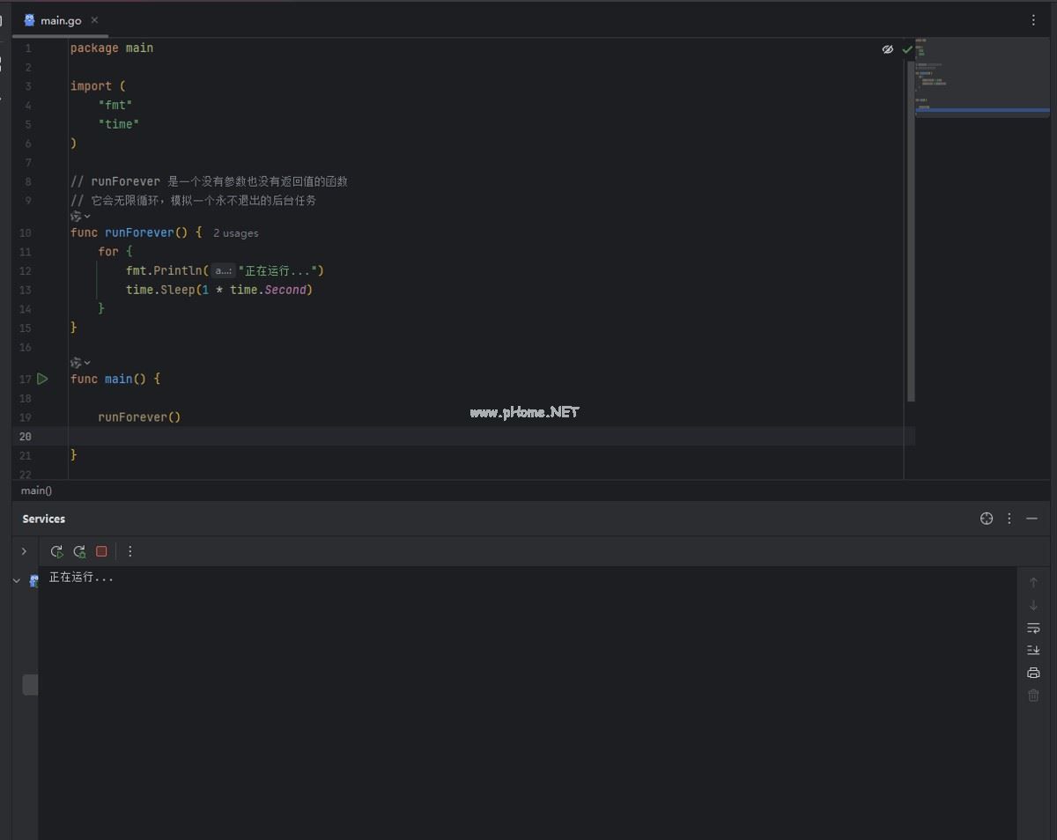The height and width of the screenshot is (840, 1057).
Task: Click the Print console output icon
Action: [x=1033, y=673]
